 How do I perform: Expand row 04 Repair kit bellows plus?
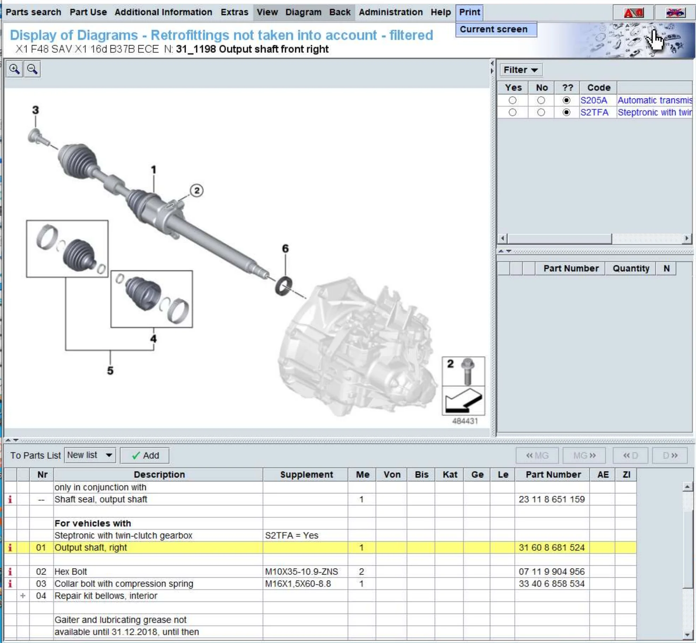23,596
